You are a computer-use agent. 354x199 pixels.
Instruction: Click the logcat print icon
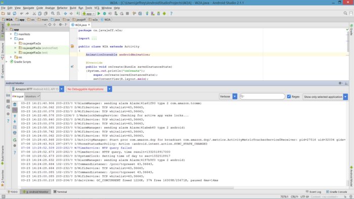coord(15,133)
